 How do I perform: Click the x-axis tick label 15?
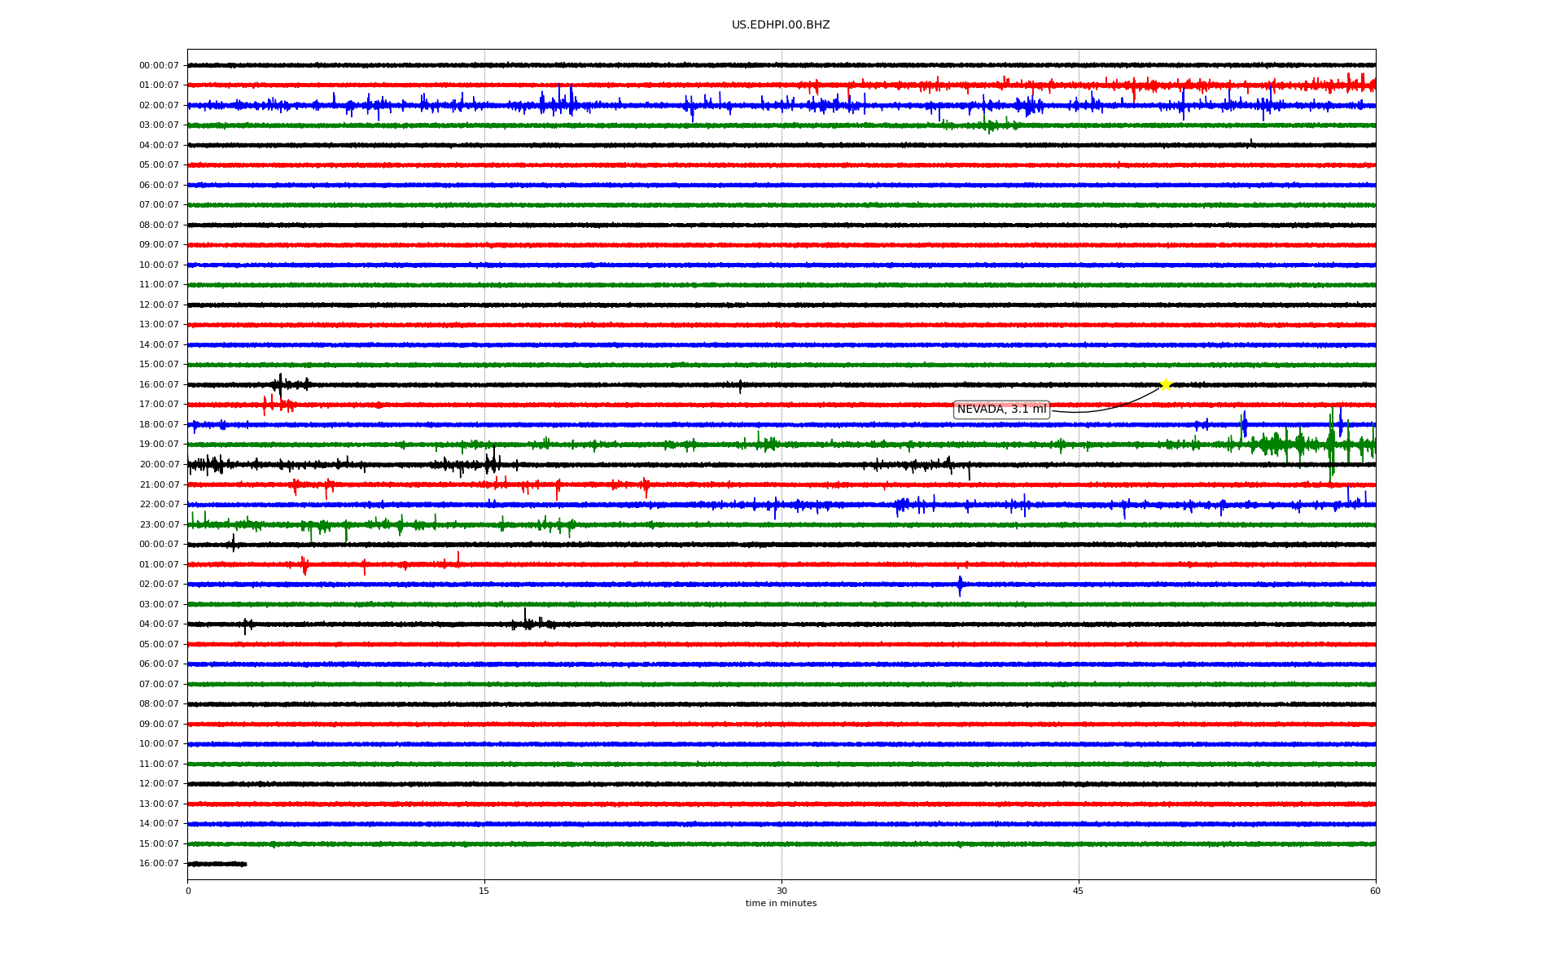(484, 891)
